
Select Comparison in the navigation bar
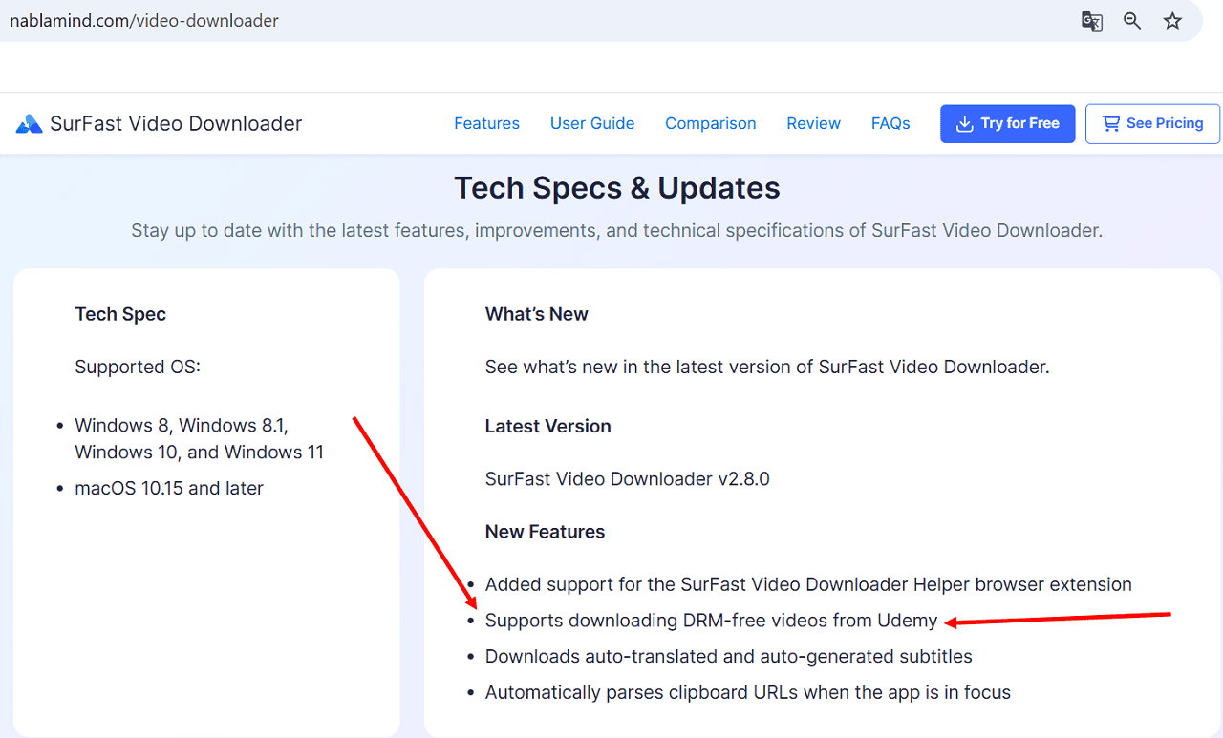(x=710, y=123)
